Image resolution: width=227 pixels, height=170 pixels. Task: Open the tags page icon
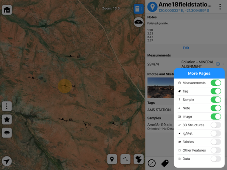tap(165, 163)
